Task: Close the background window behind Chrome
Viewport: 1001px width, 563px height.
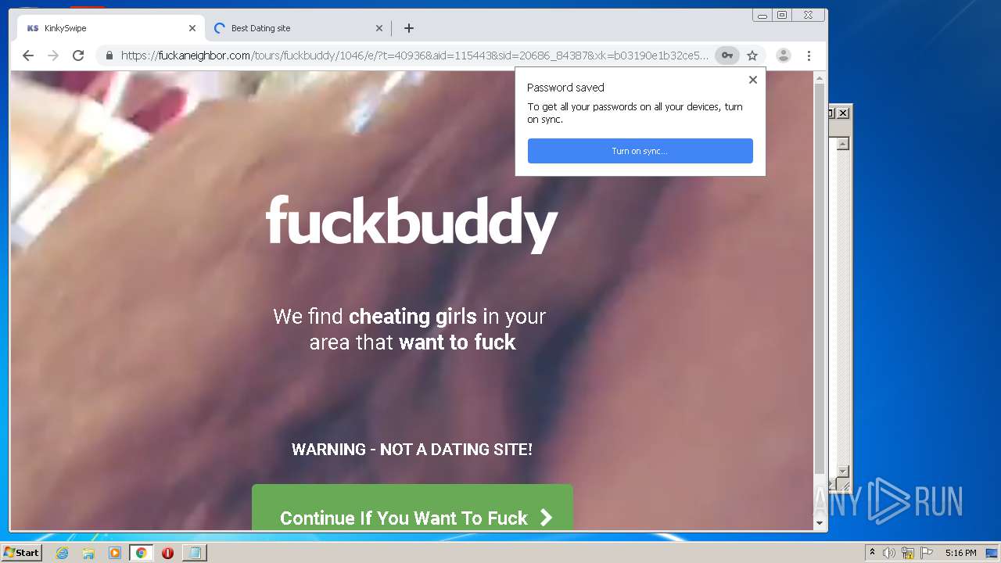Action: pyautogui.click(x=843, y=113)
